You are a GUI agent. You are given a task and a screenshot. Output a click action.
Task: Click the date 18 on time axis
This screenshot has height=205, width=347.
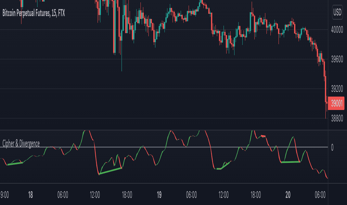point(31,195)
